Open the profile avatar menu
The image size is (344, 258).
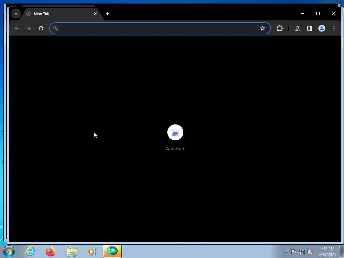(321, 28)
